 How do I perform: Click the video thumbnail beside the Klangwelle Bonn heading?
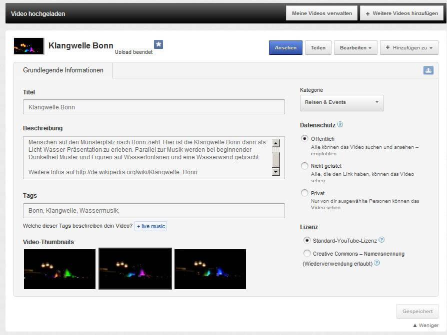[29, 46]
